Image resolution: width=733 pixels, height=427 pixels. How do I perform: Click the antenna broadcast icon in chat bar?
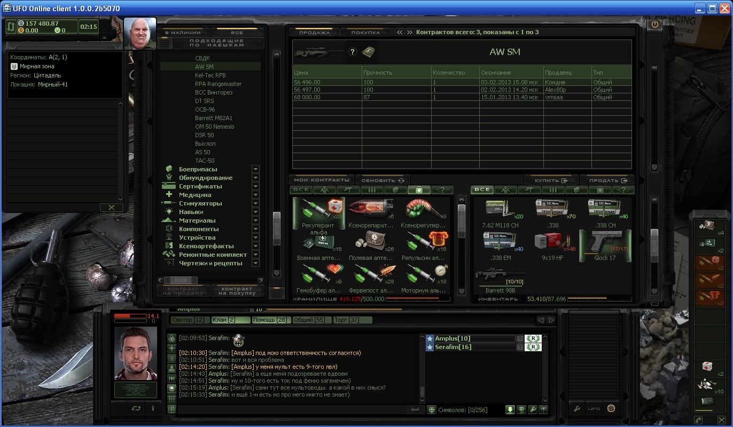click(x=544, y=409)
